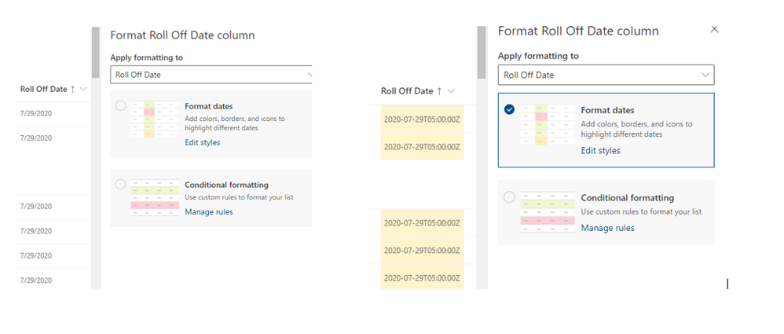Click the first yellow highlighted 2020-07-29T05:00:00Z cell

click(x=417, y=119)
